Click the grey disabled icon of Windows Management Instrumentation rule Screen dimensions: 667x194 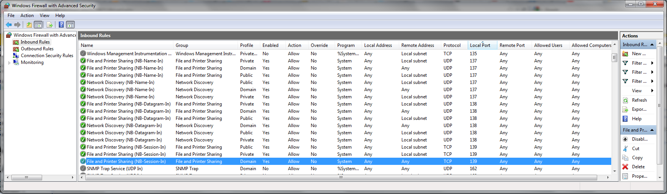click(x=83, y=54)
